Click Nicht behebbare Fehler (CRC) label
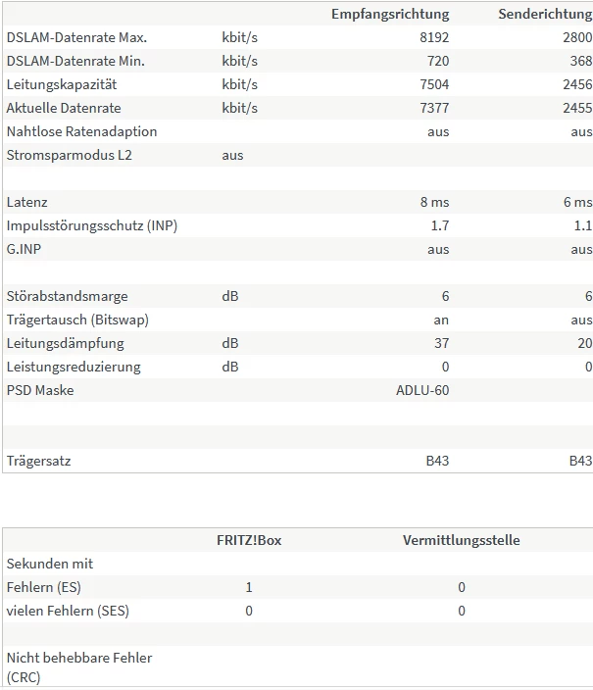The width and height of the screenshot is (593, 690). [x=78, y=666]
